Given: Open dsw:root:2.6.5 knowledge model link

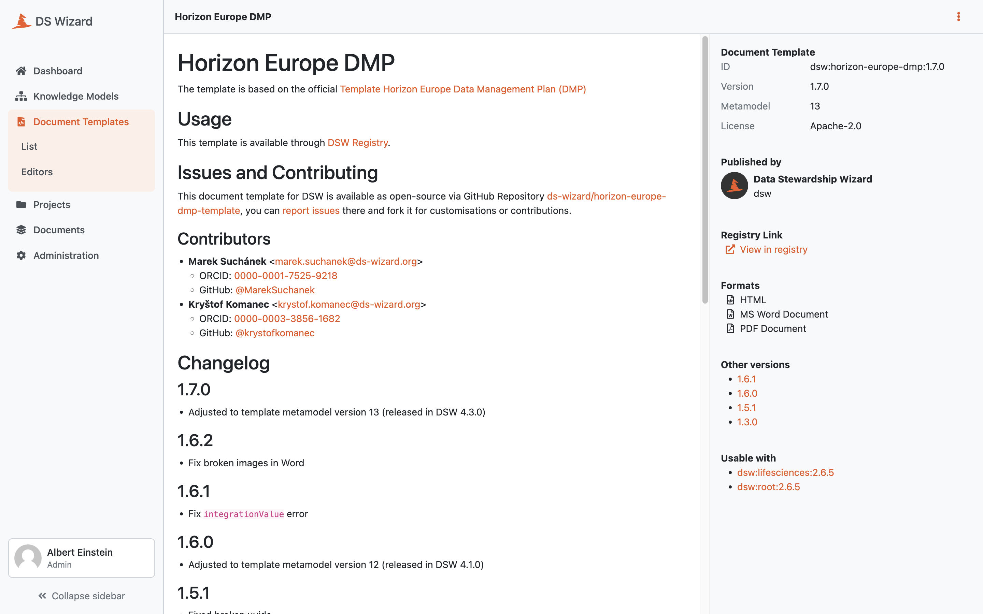Looking at the screenshot, I should pyautogui.click(x=769, y=486).
